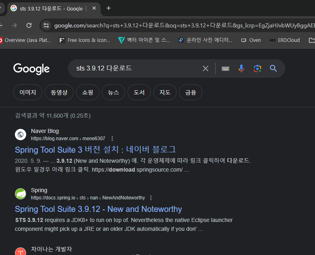Filter results by 동영상
The image size is (315, 255).
[x=59, y=92]
